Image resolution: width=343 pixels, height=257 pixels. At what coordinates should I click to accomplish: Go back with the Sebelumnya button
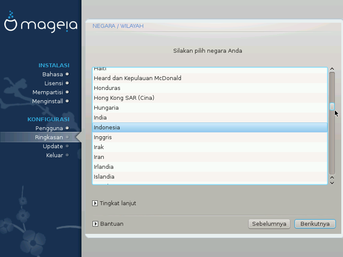[x=269, y=224]
